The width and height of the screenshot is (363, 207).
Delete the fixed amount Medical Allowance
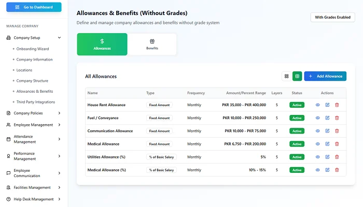337,144
